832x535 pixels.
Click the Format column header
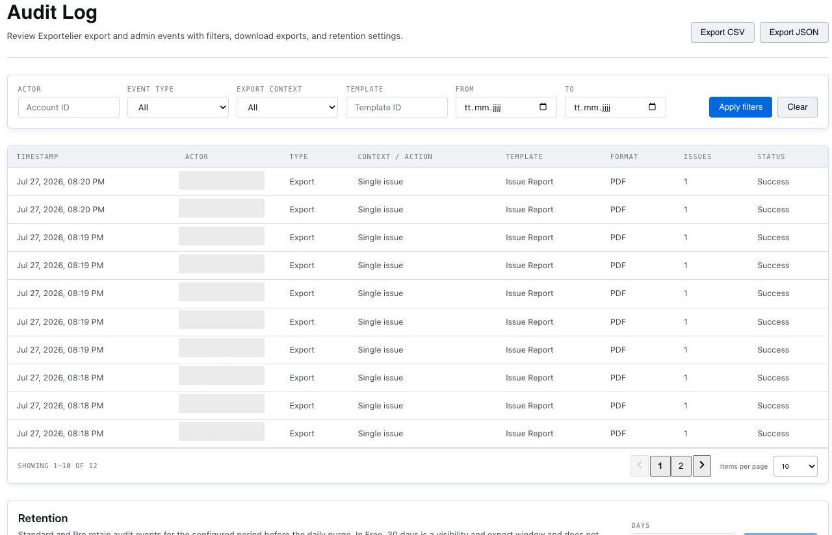[624, 156]
